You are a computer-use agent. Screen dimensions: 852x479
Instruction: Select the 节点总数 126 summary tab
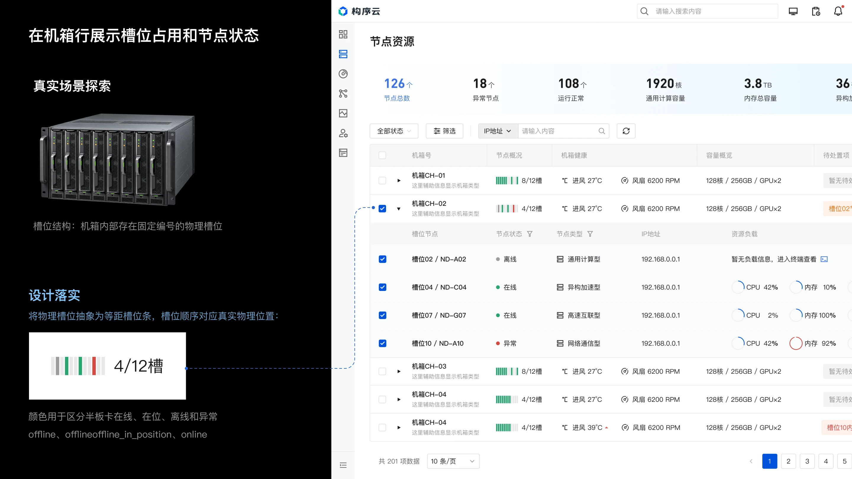tap(398, 89)
